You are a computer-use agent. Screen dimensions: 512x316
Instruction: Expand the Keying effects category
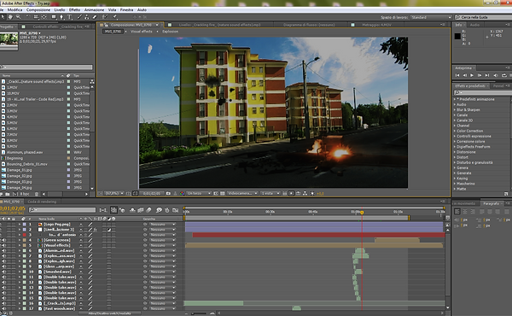tap(455, 178)
